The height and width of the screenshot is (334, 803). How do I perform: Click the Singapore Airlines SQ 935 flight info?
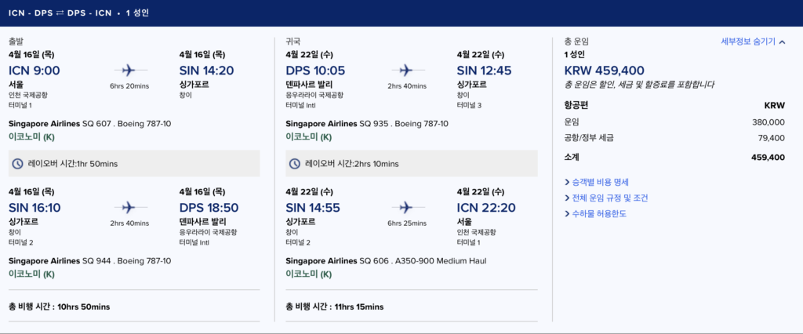point(367,124)
